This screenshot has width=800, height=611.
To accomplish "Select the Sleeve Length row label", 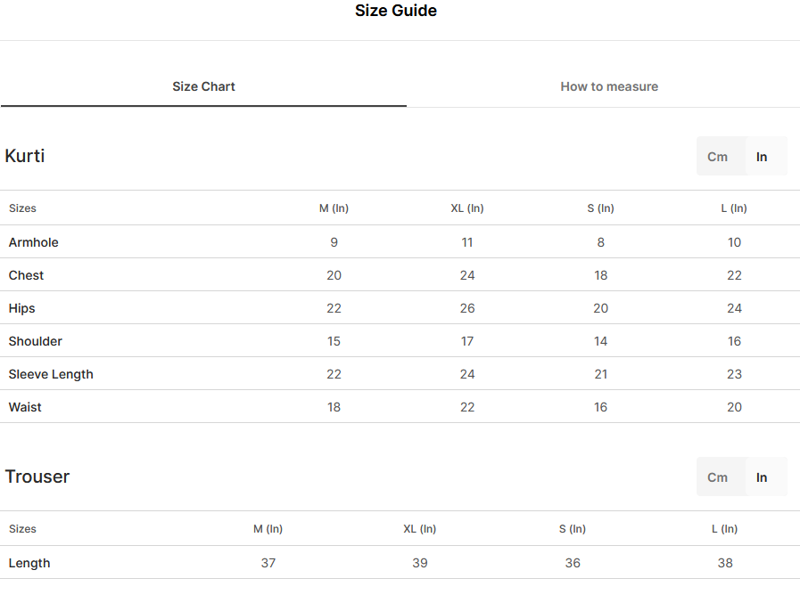I will [x=51, y=375].
